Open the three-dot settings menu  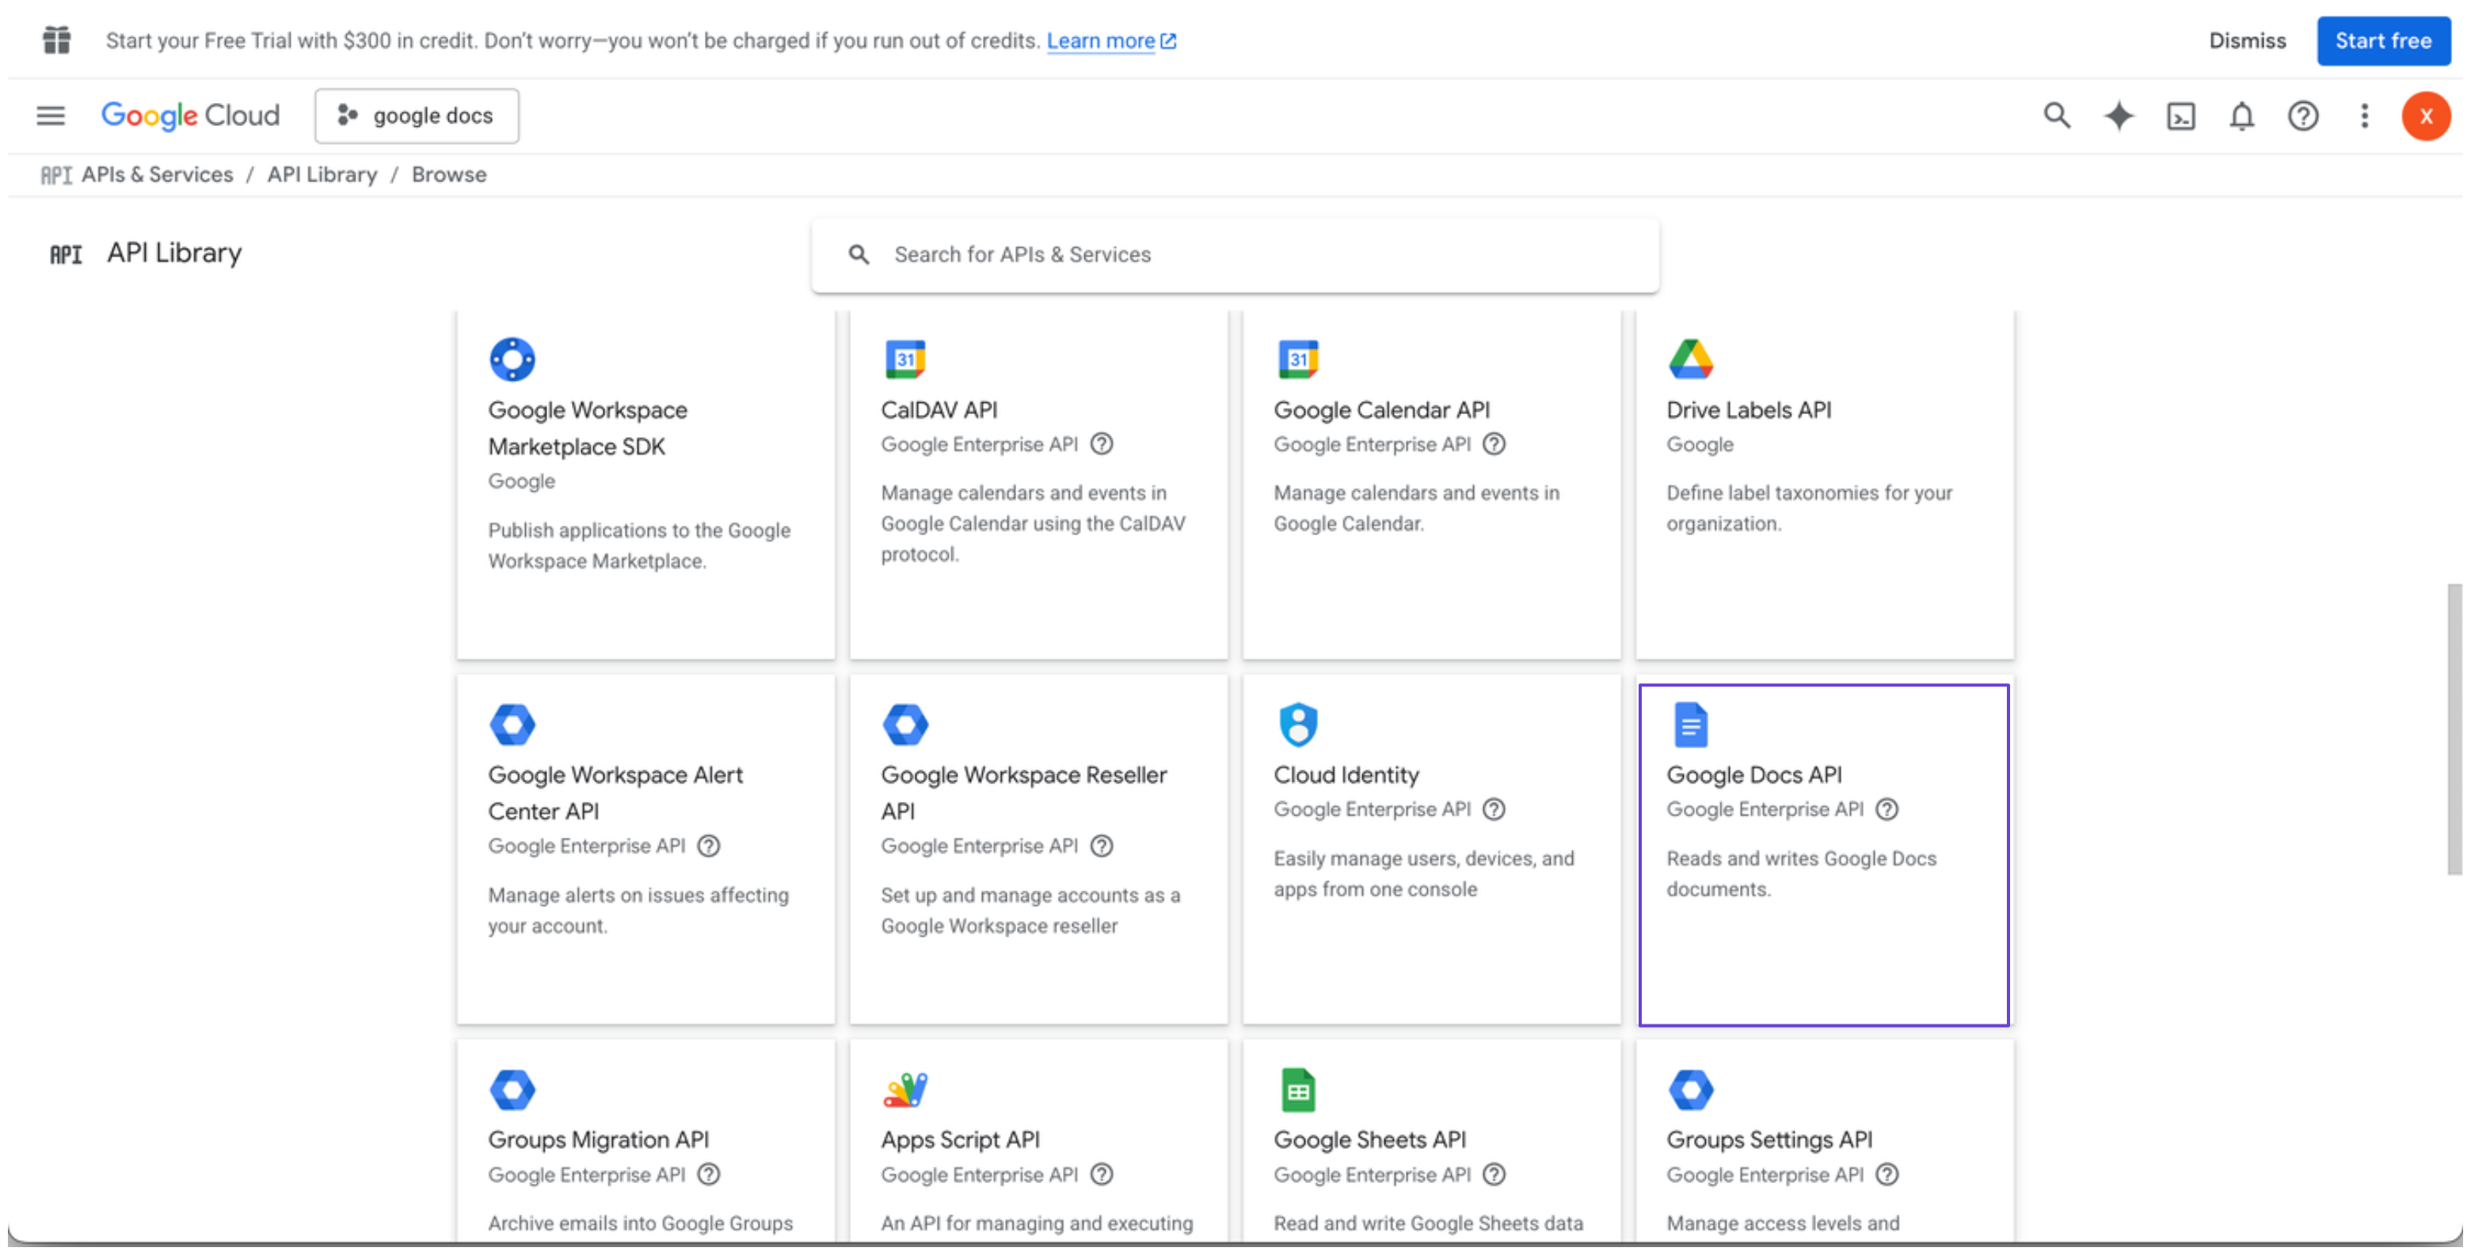[x=2363, y=116]
